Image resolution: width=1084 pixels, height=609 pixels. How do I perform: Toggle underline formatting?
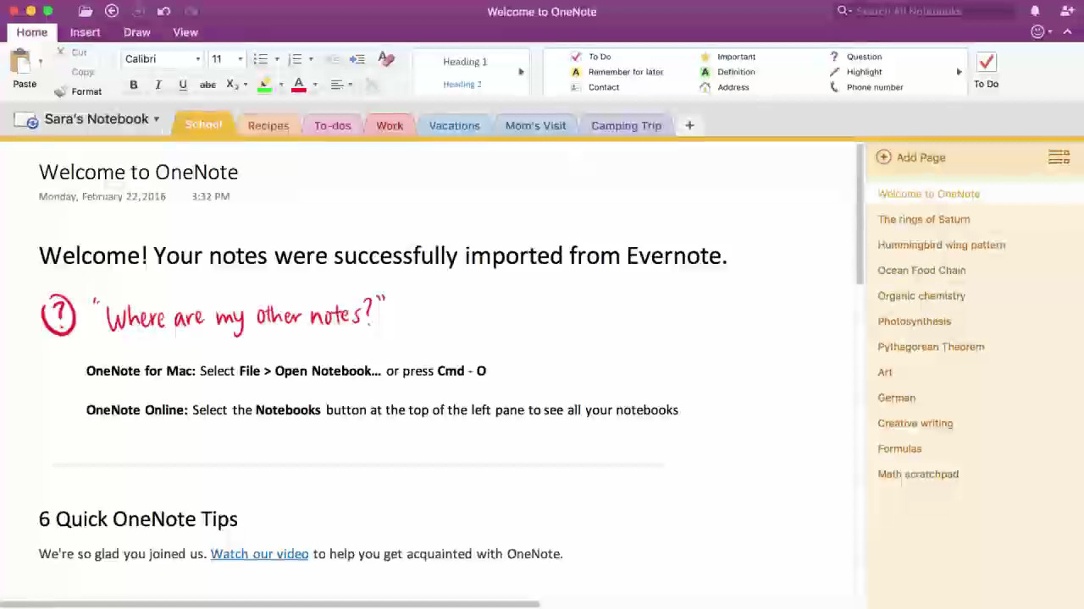[x=182, y=85]
